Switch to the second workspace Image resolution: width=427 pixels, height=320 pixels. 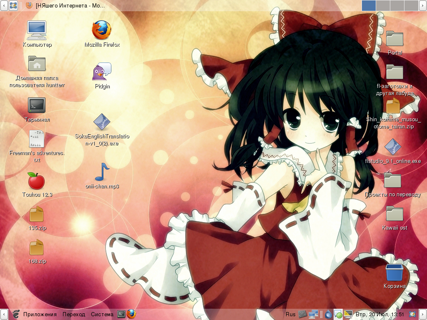[x=383, y=5]
